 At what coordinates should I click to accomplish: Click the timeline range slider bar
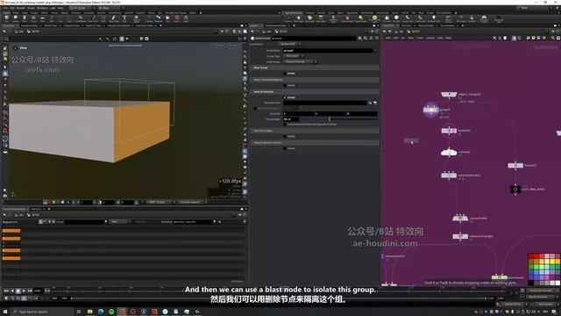(279, 298)
